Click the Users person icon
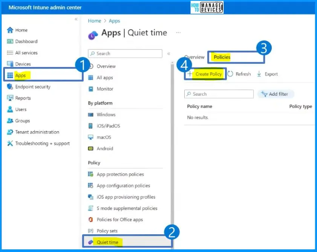This screenshot has height=252, width=317. [x=10, y=109]
